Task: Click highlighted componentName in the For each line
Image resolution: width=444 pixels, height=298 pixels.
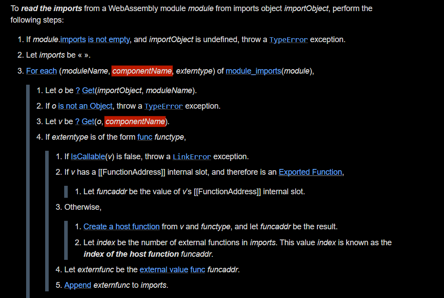Action: point(142,71)
